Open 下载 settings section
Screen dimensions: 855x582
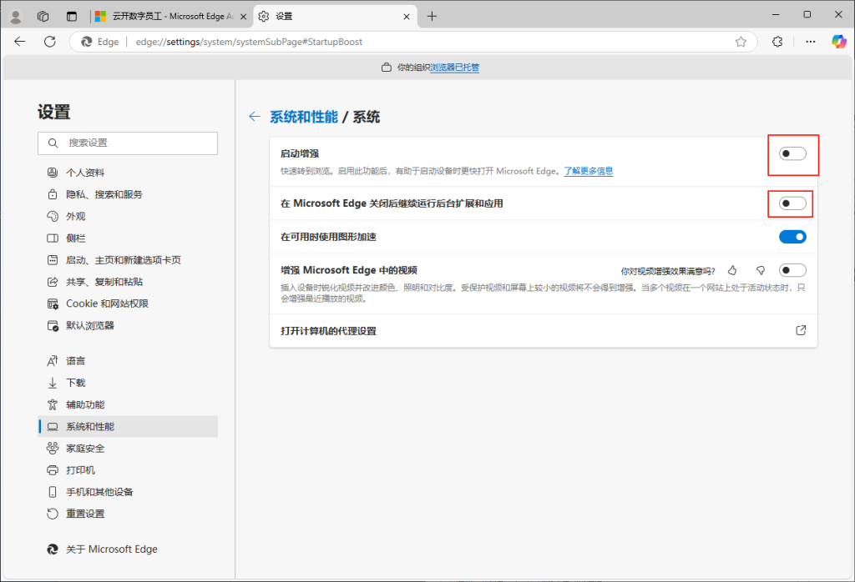coord(128,383)
